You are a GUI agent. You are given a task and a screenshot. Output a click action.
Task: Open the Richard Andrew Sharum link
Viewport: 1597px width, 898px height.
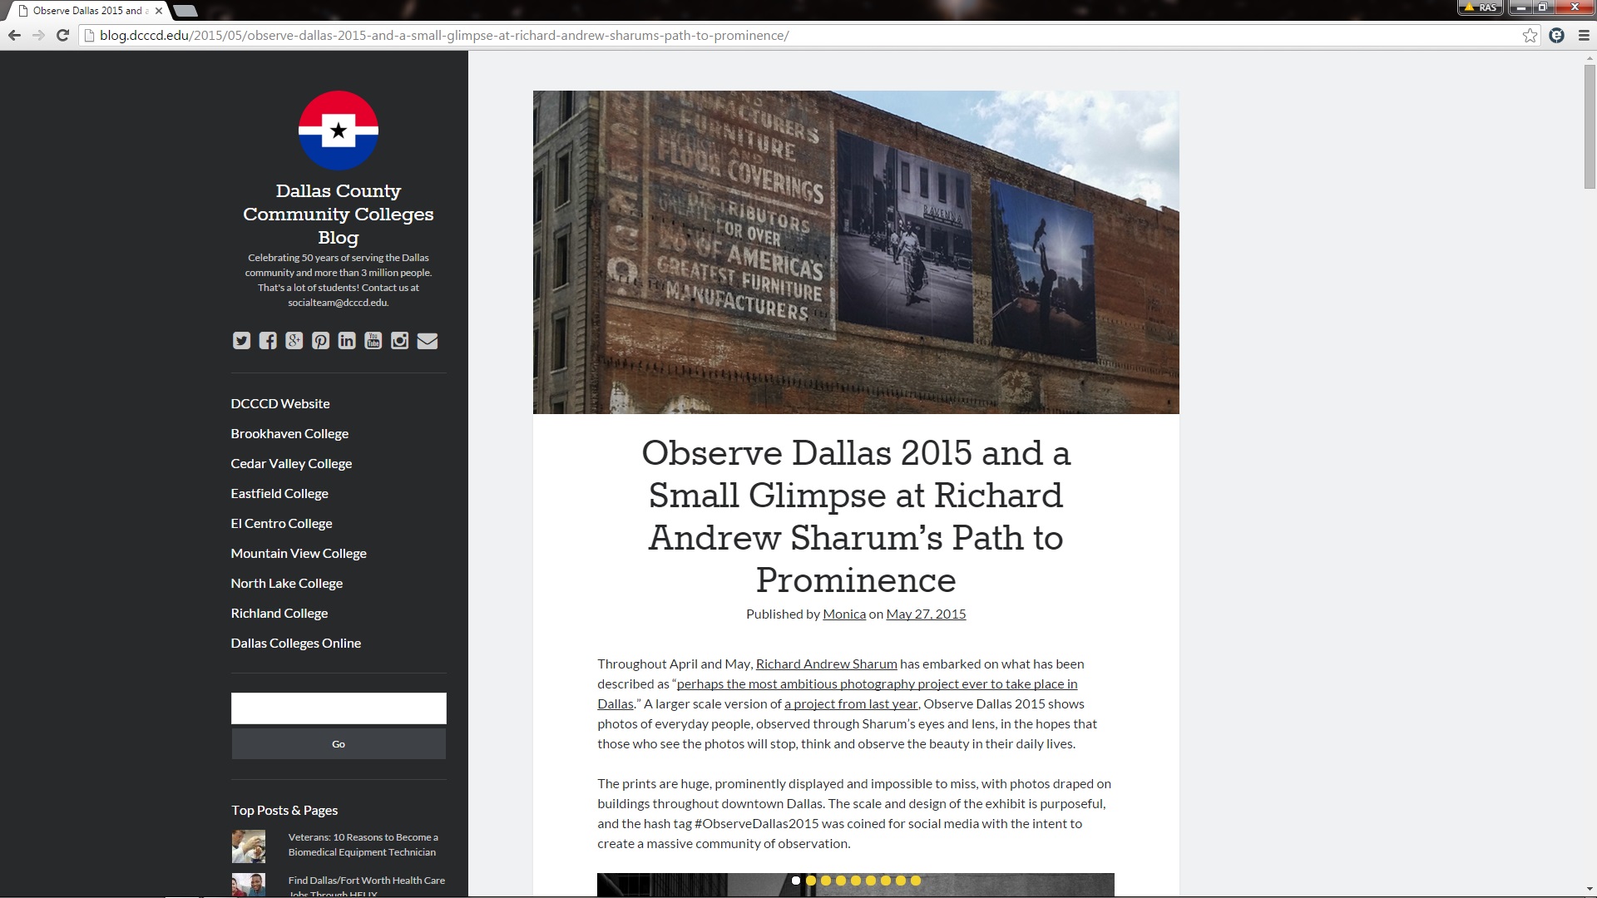click(x=827, y=664)
